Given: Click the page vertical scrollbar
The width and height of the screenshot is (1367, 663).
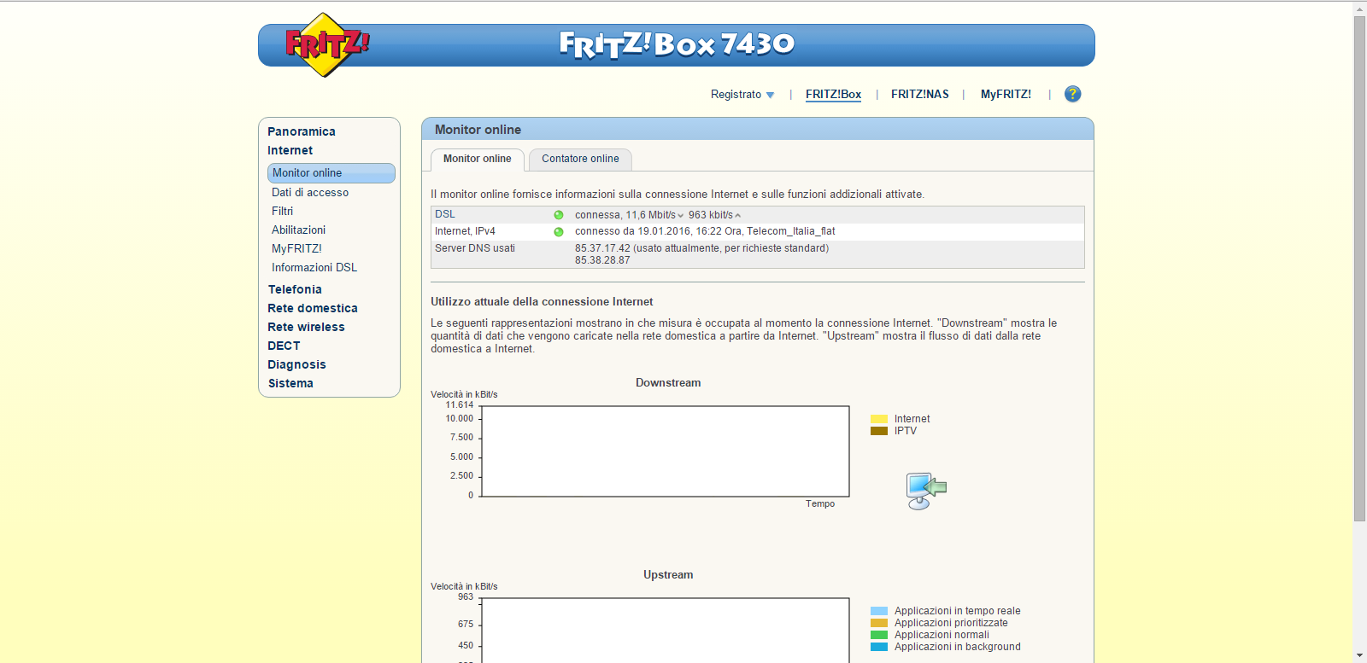Looking at the screenshot, I should [x=1359, y=256].
